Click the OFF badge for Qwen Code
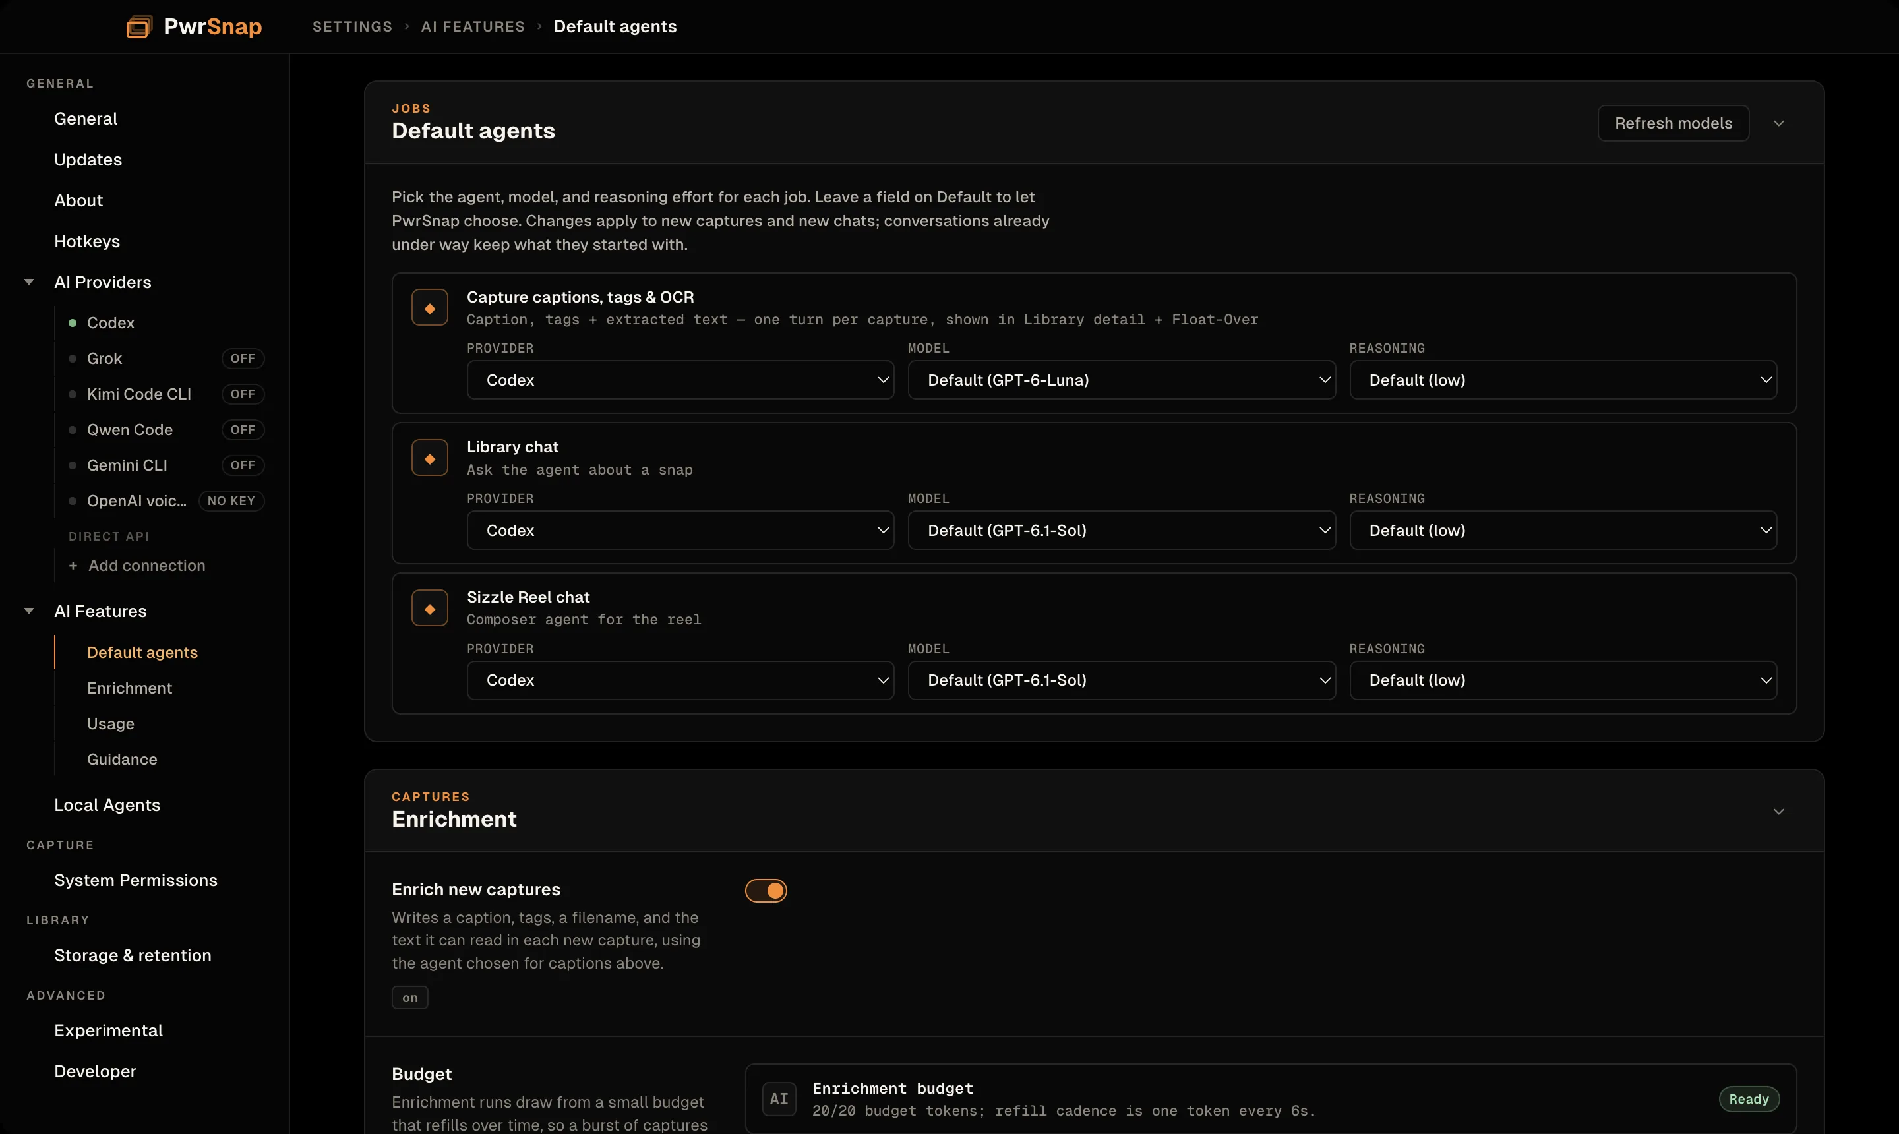The image size is (1899, 1134). coord(242,429)
